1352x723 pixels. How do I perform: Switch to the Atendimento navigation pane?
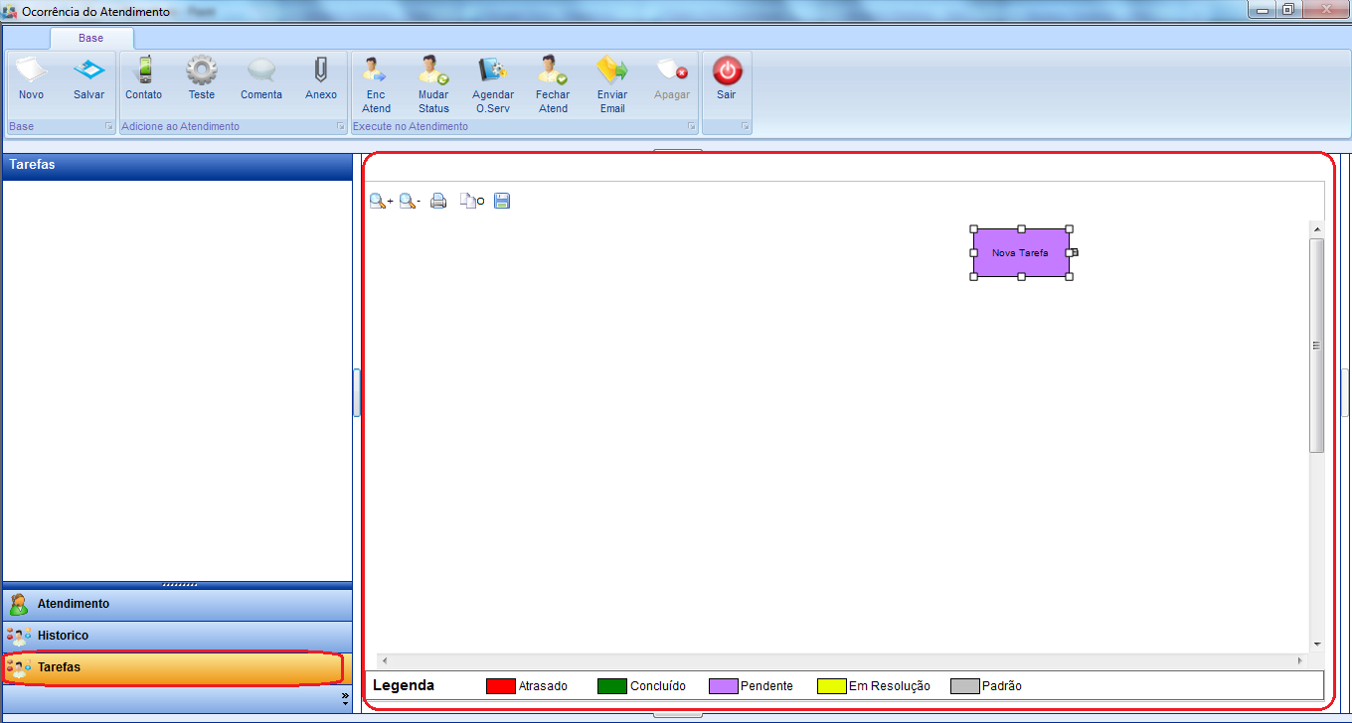(177, 604)
